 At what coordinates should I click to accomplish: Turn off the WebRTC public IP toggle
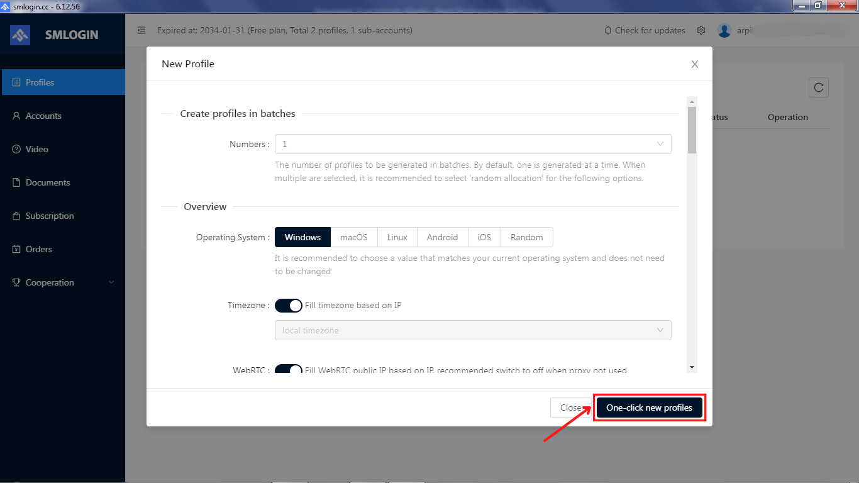[289, 370]
